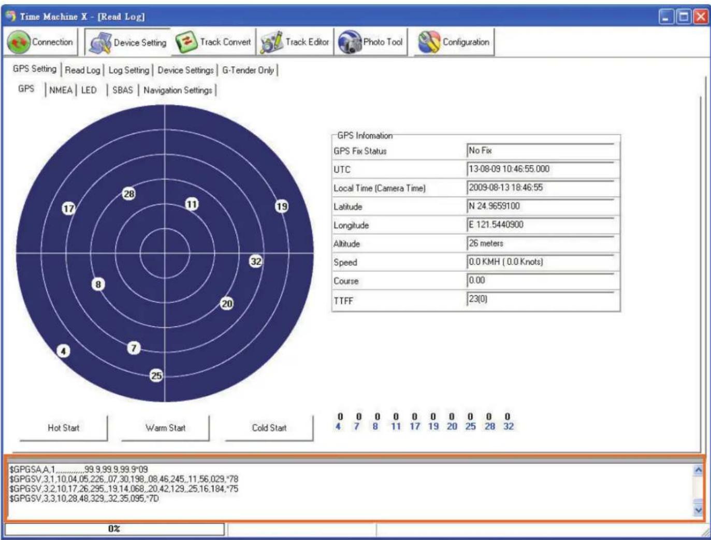Switch to the Read Log tab

pyautogui.click(x=82, y=70)
